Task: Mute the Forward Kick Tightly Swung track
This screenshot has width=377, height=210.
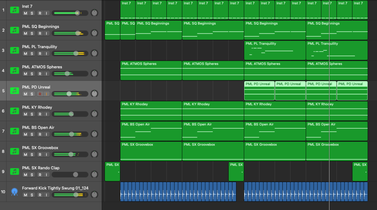Action: (x=25, y=195)
